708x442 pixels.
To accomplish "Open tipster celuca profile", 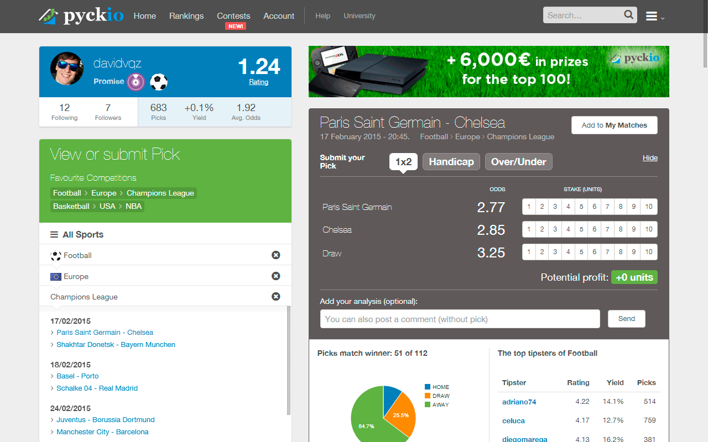I will point(513,421).
